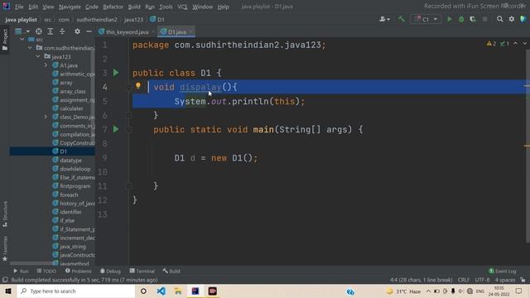This screenshot has height=298, width=530.
Task: Click UTF-8 encoding in status bar
Action: (482, 280)
